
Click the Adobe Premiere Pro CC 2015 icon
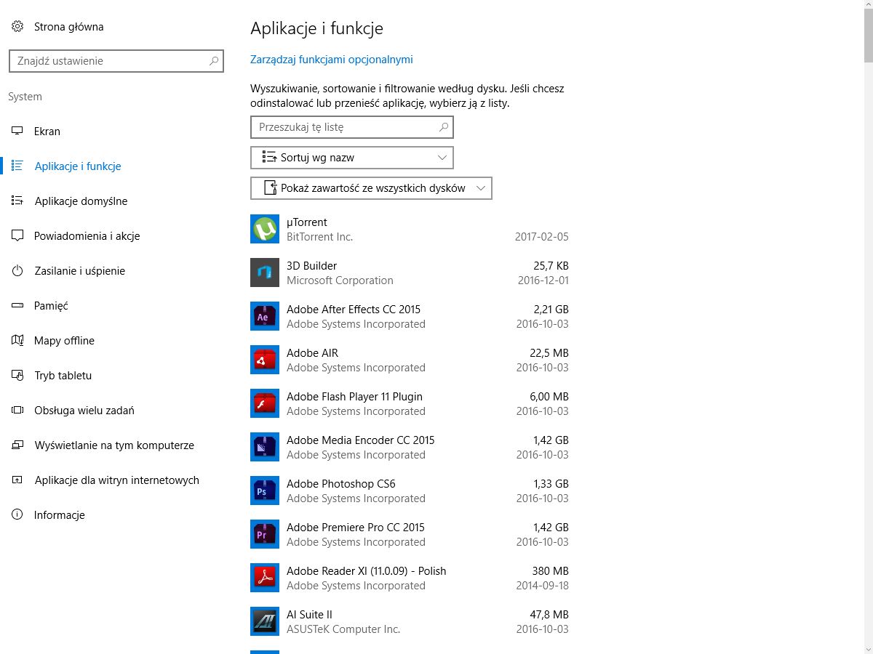point(265,534)
